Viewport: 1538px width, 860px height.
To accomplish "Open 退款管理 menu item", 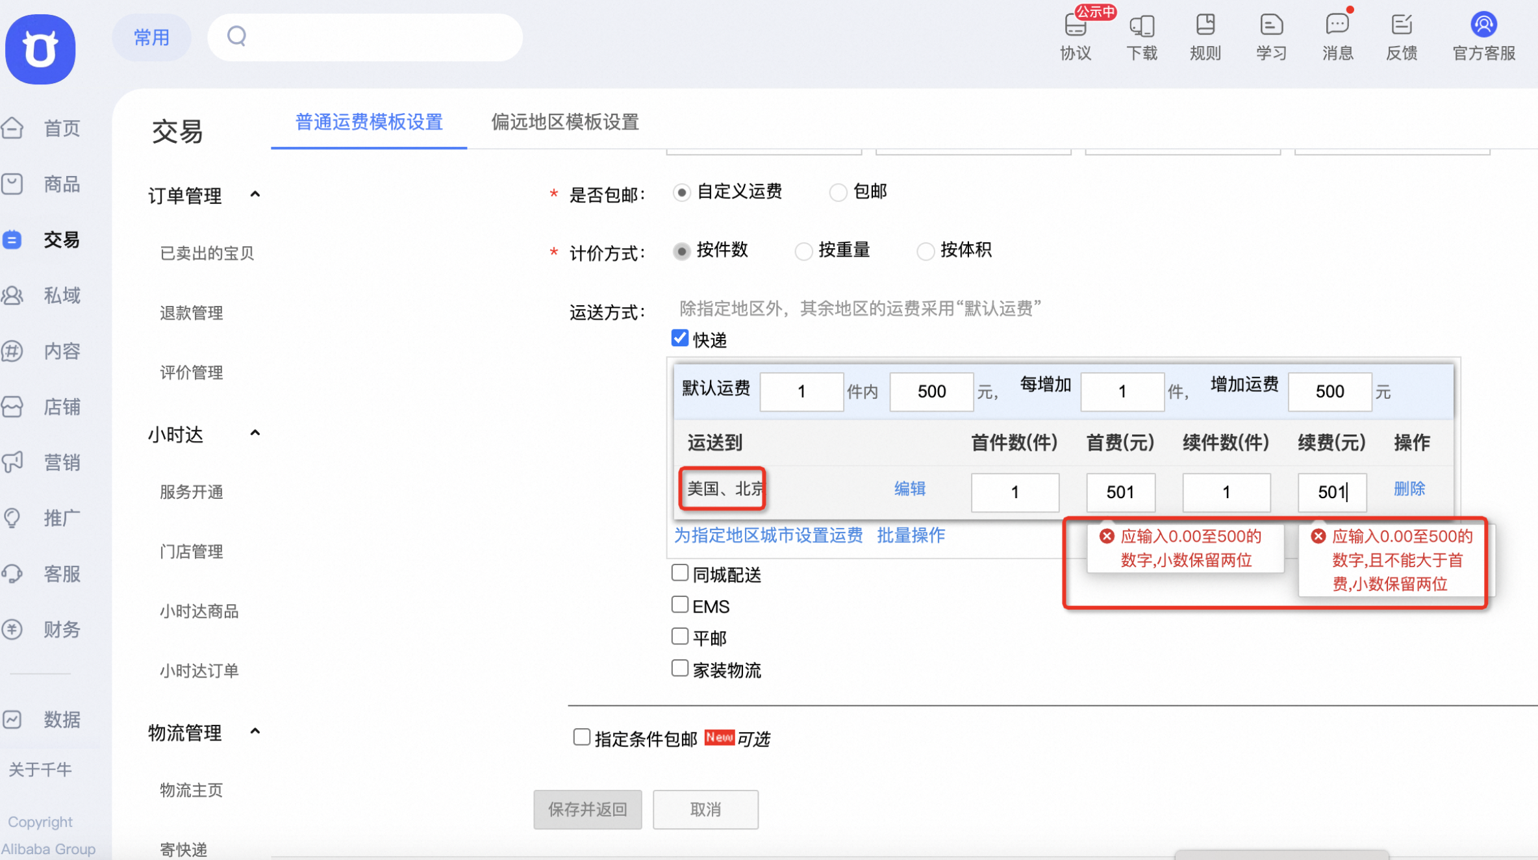I will [x=192, y=313].
